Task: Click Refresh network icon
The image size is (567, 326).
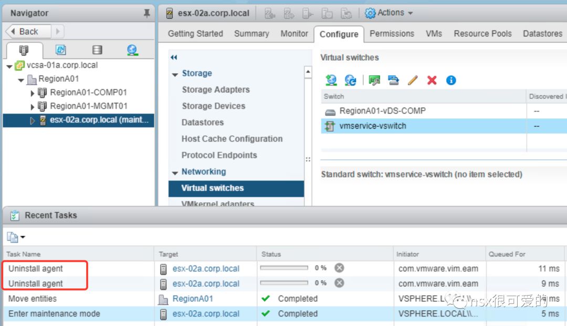Action: tap(350, 80)
